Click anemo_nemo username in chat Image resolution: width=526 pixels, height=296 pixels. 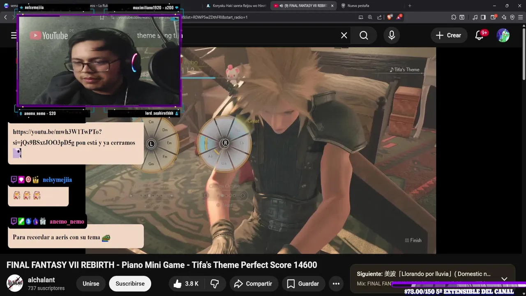coord(67,222)
